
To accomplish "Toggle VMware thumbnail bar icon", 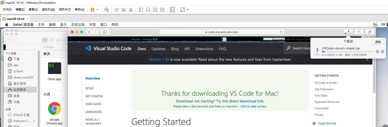I will 148,10.
